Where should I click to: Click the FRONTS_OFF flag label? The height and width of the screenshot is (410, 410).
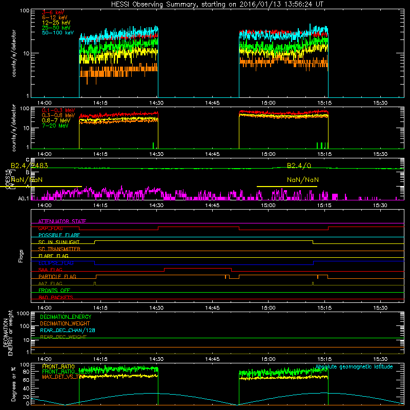tap(54, 291)
